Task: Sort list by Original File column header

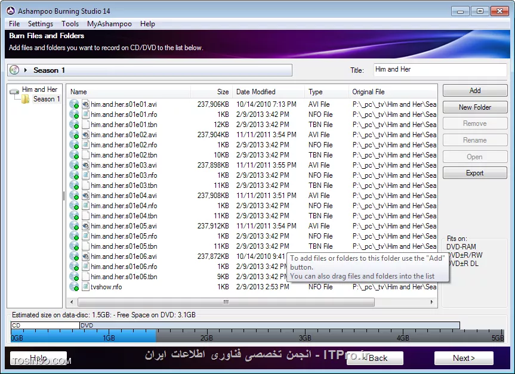Action: pyautogui.click(x=393, y=92)
